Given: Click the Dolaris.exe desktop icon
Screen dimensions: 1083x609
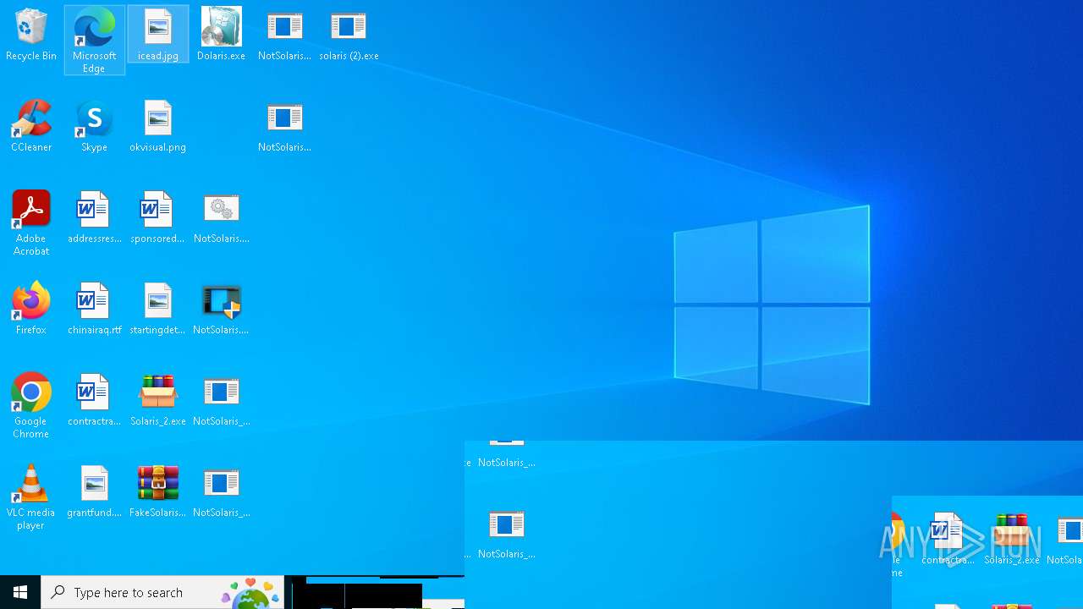Looking at the screenshot, I should click(221, 36).
